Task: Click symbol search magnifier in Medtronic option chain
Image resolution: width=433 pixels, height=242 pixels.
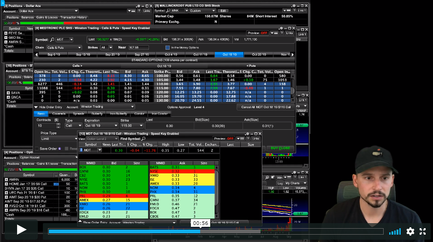Action: tap(52, 40)
